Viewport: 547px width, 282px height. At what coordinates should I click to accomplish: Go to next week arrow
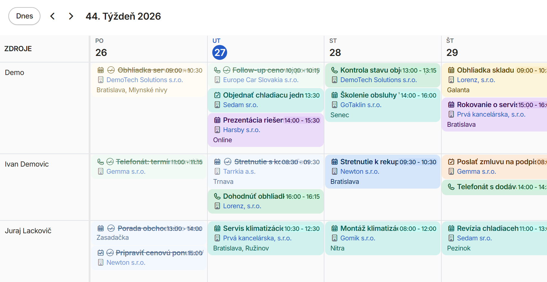point(71,16)
